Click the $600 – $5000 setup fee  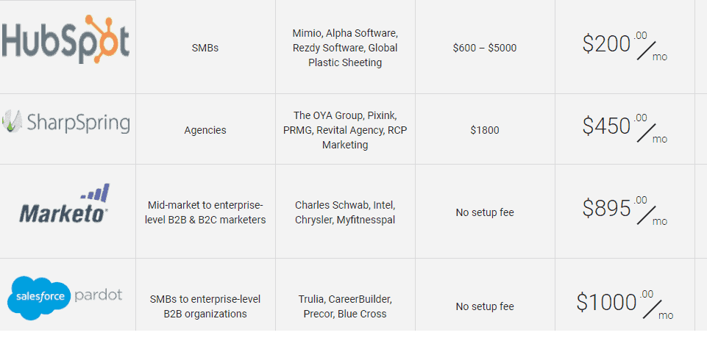(485, 48)
